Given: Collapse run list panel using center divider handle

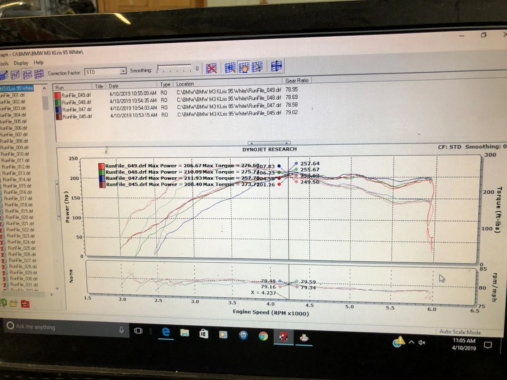Looking at the screenshot, I should [x=269, y=143].
